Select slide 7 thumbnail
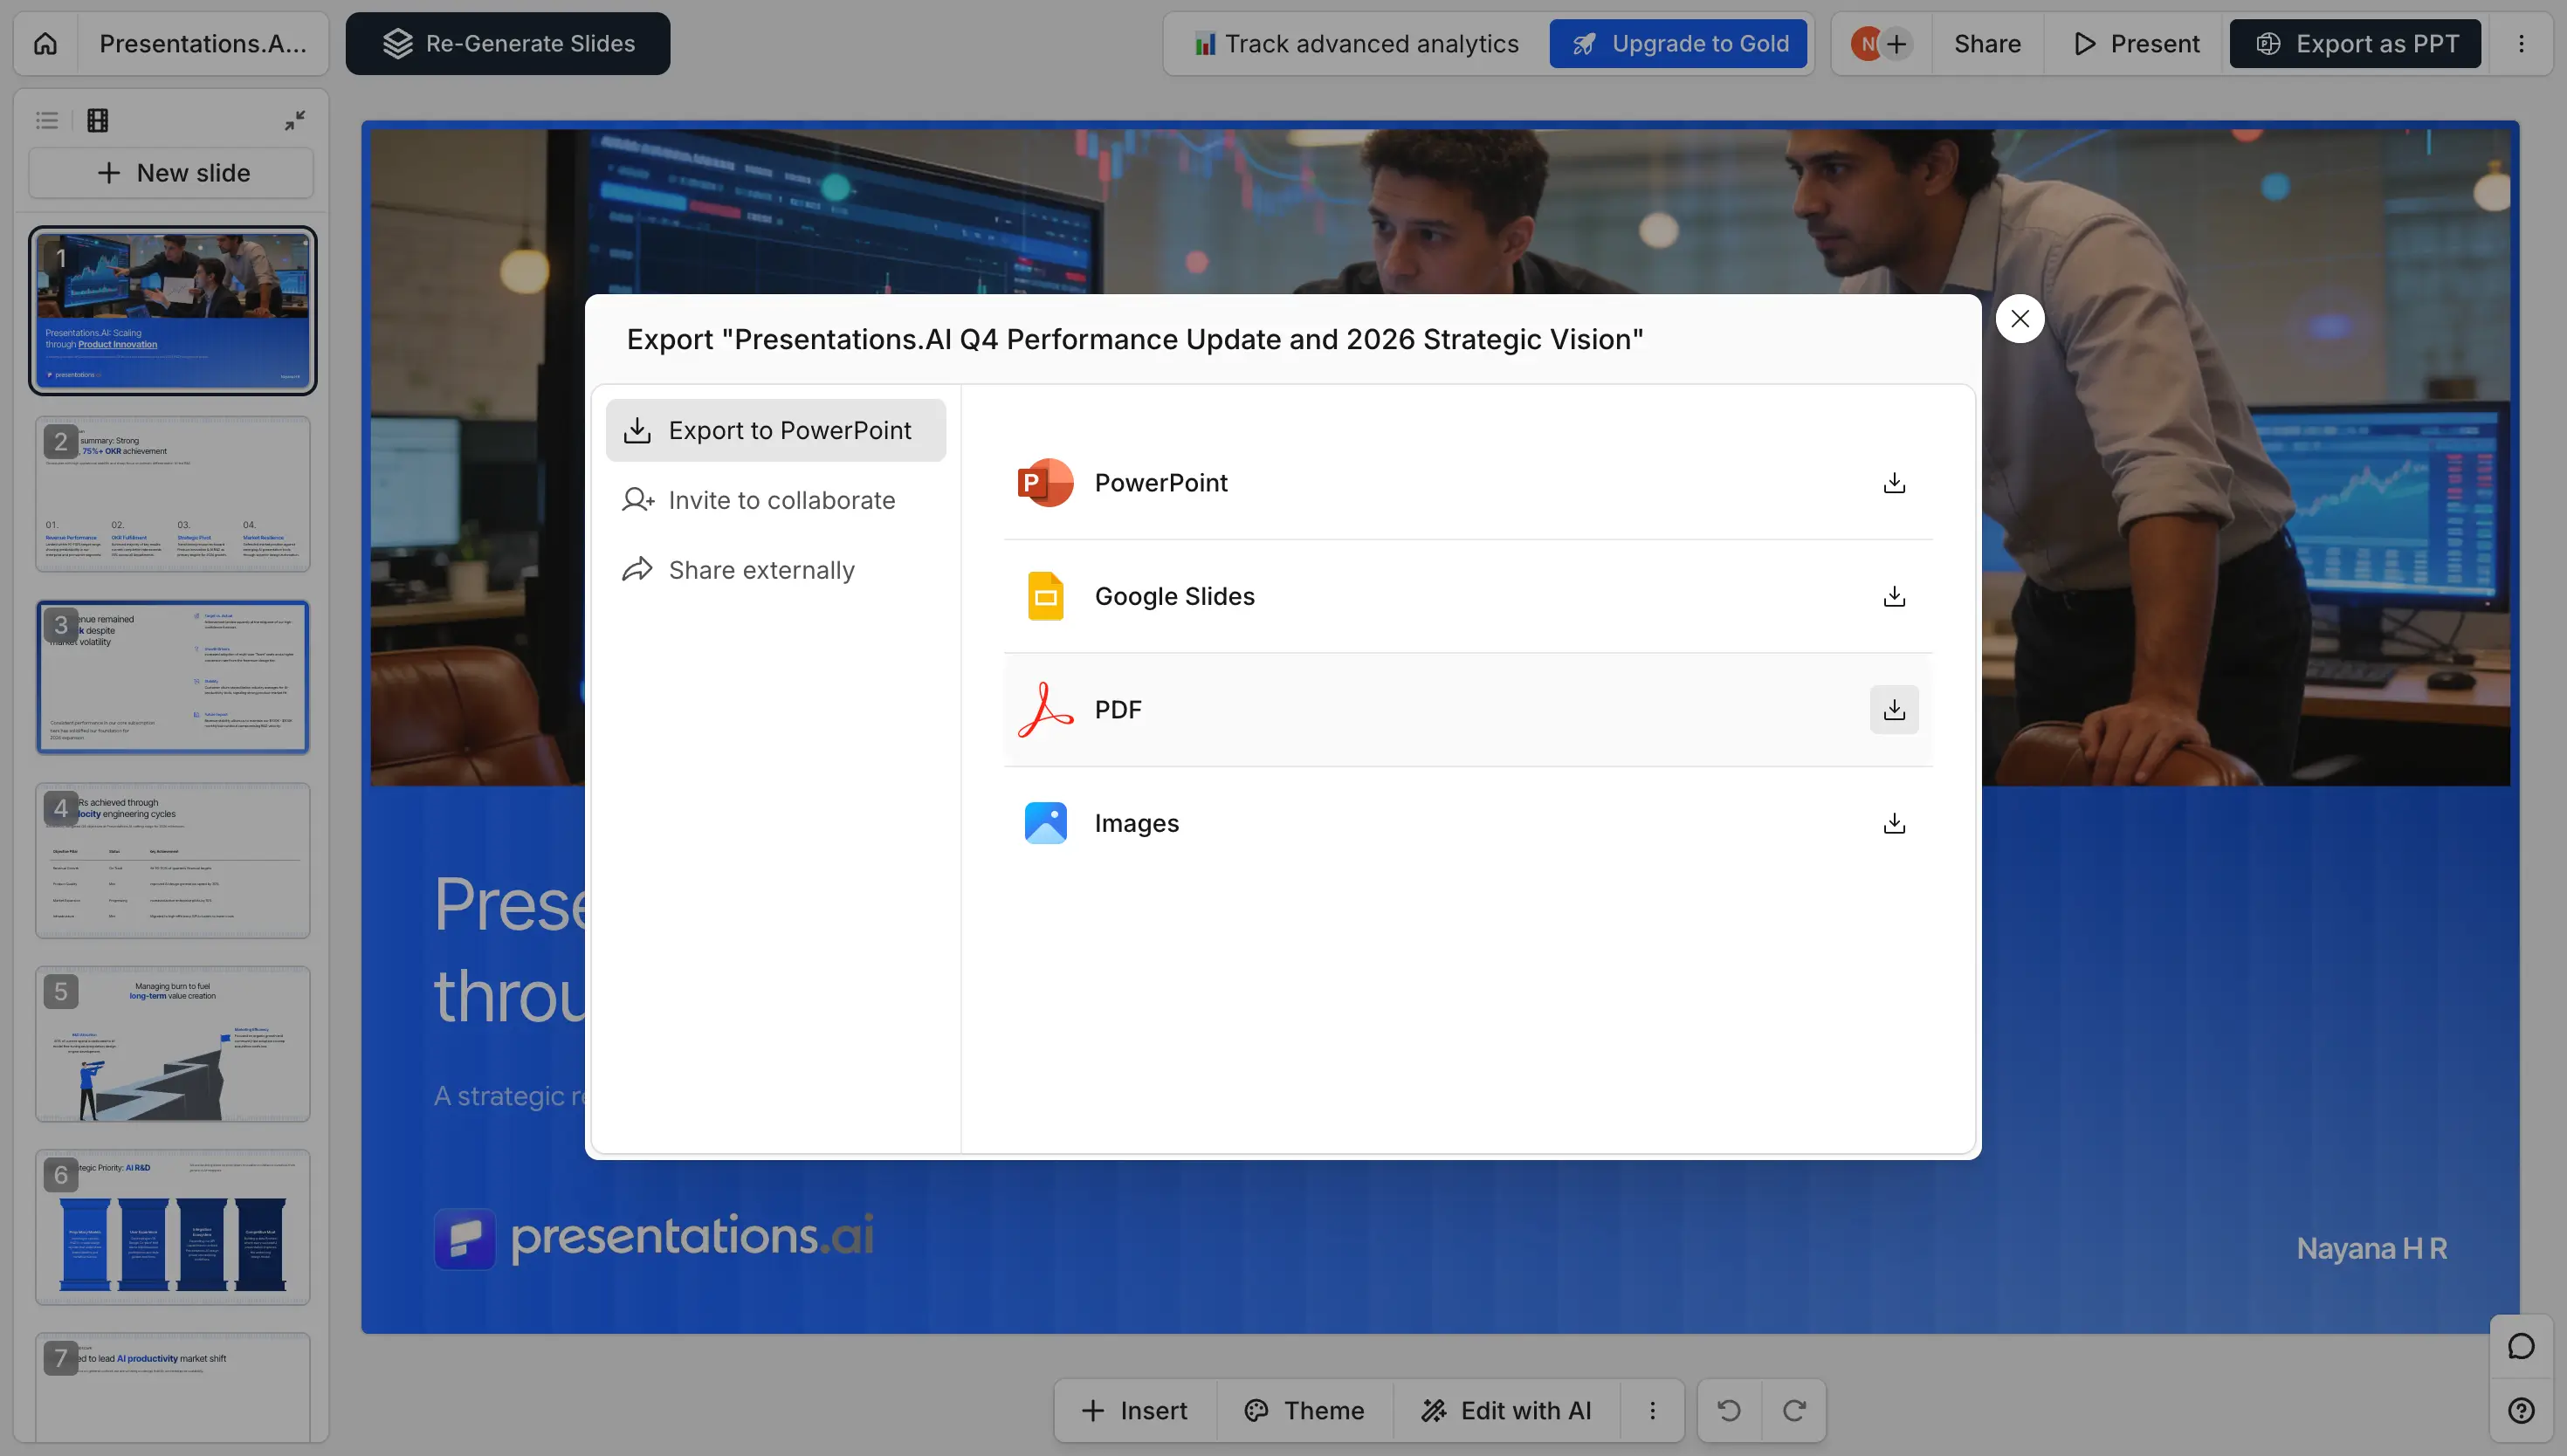Viewport: 2567px width, 1456px height. (173, 1388)
